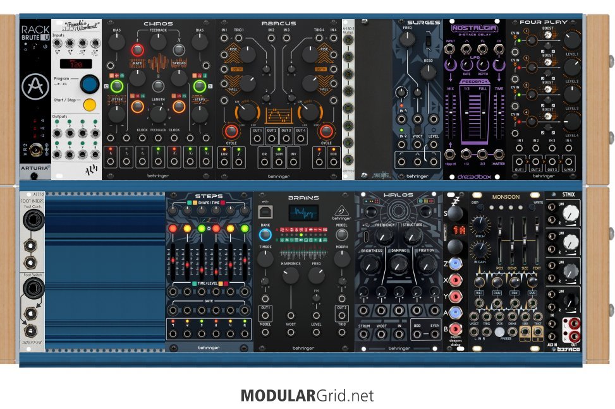Click the Surges V/OCT jack
This screenshot has width=615, height=409.
pos(417,144)
